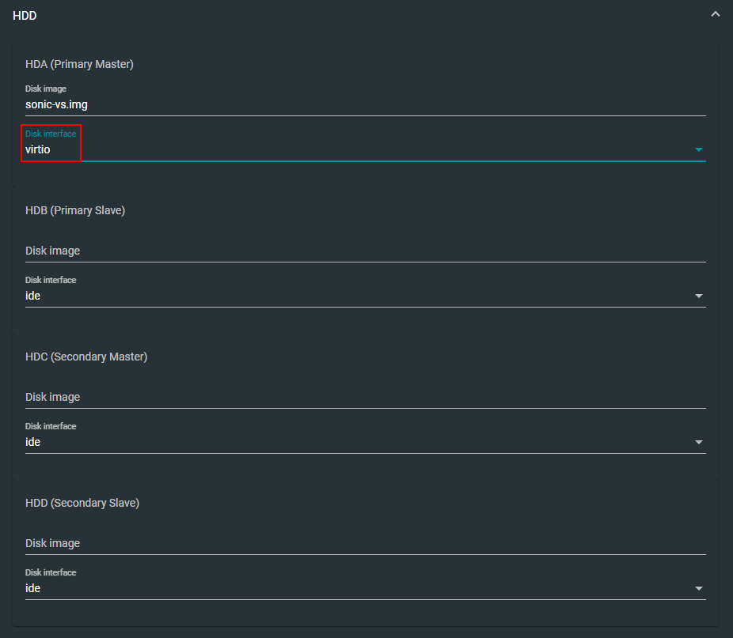
Task: Click the HDD (Secondary Slave) heading
Action: 82,503
